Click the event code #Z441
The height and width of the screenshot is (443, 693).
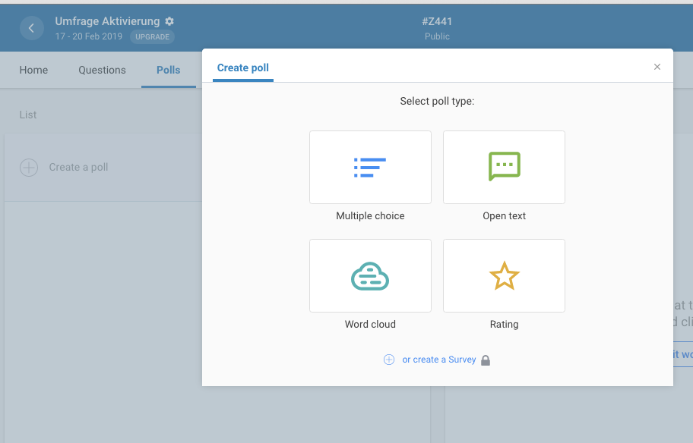tap(437, 21)
